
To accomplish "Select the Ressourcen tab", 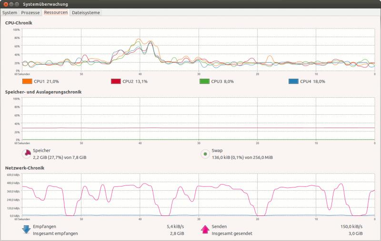I will tap(56, 12).
